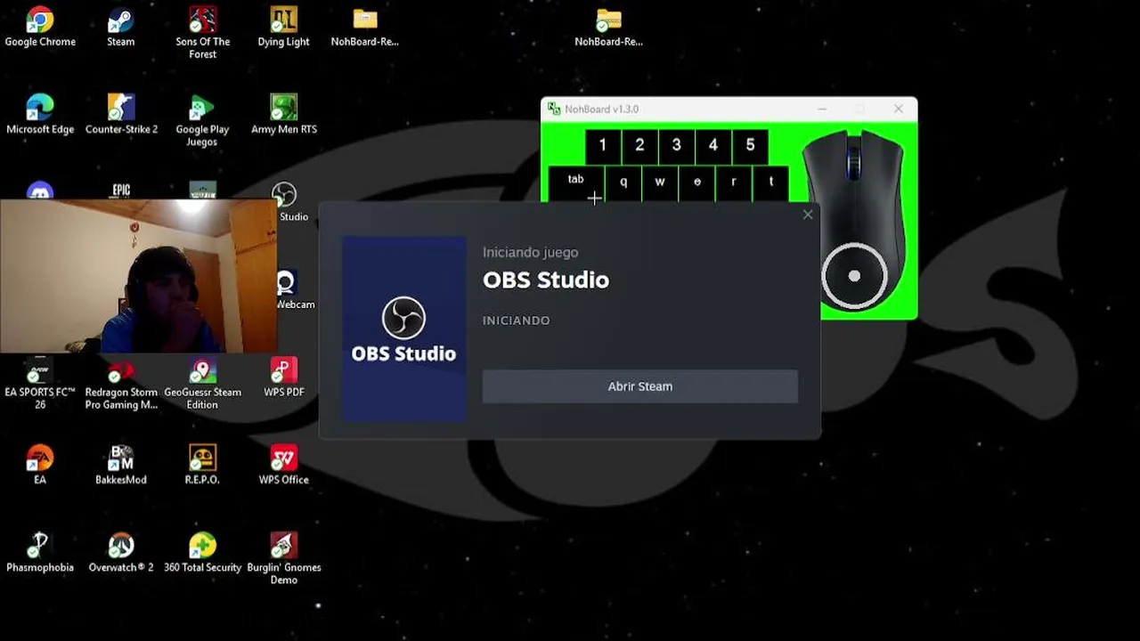Click the w key in NohBoard

coord(660,183)
